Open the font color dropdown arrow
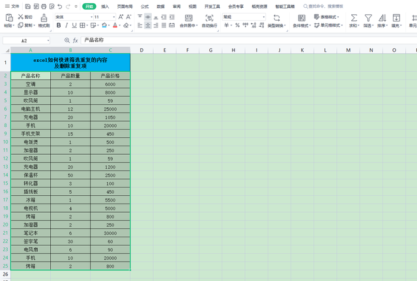 point(120,25)
